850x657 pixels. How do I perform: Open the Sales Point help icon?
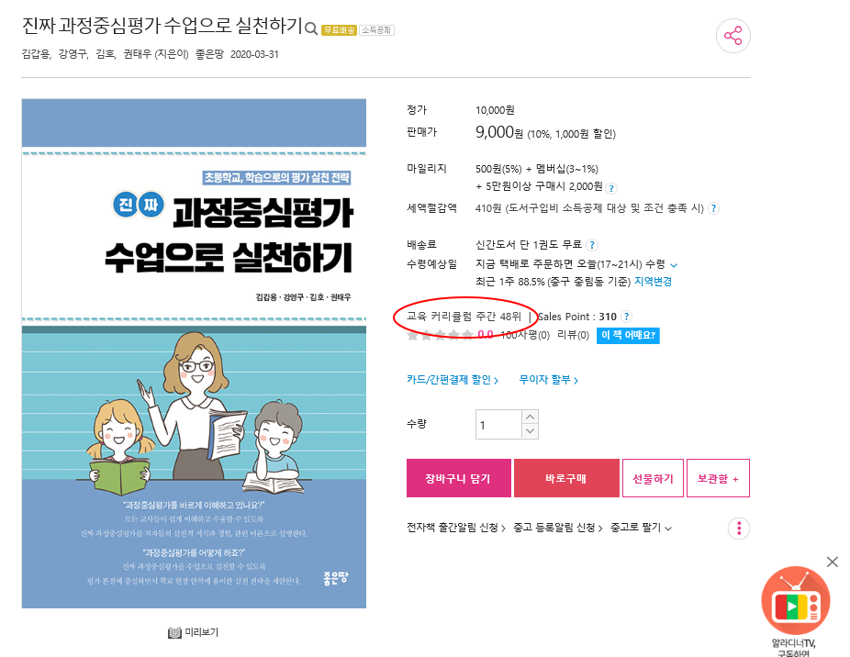pyautogui.click(x=626, y=317)
